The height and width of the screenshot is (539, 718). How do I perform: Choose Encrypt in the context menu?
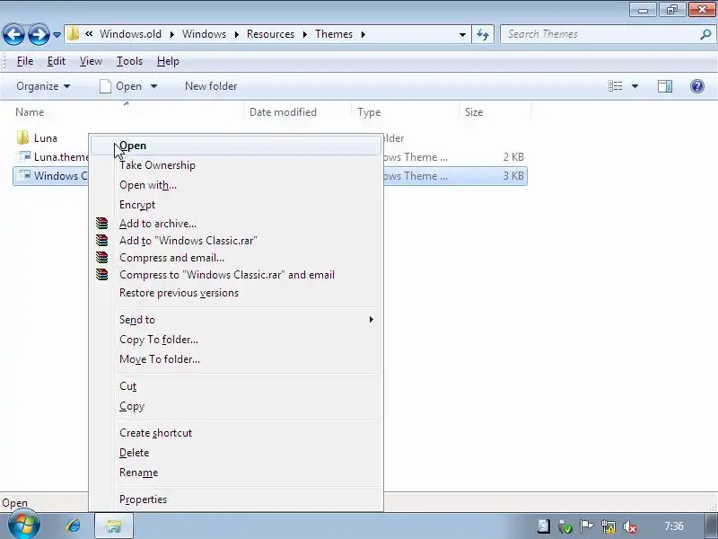point(236,205)
